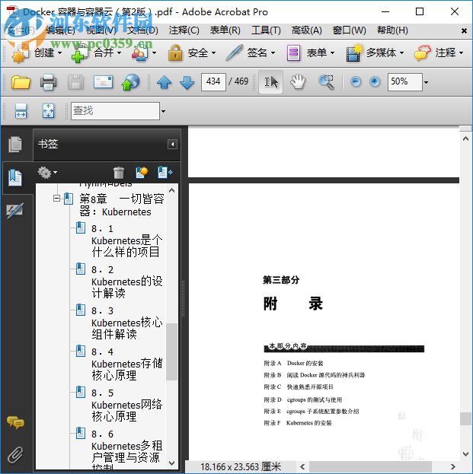Click the Email envelope icon
This screenshot has height=474, width=473.
pos(103,82)
